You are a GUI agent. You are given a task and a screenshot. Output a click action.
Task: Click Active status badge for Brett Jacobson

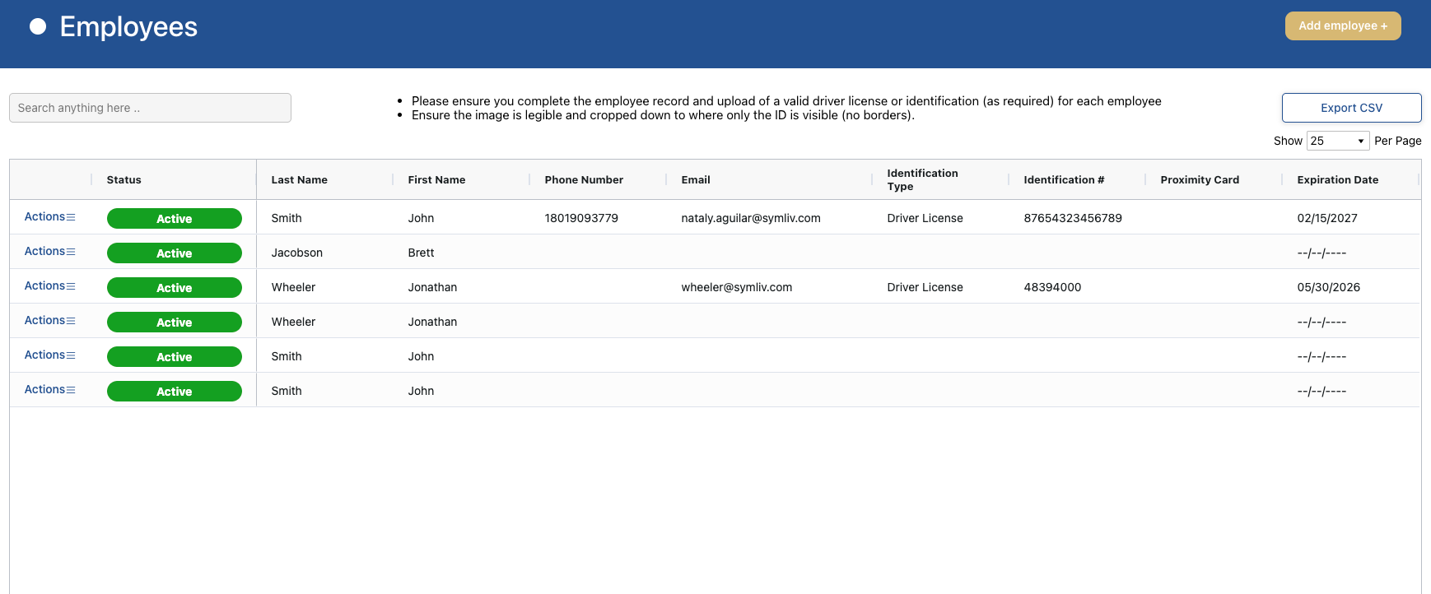point(174,253)
